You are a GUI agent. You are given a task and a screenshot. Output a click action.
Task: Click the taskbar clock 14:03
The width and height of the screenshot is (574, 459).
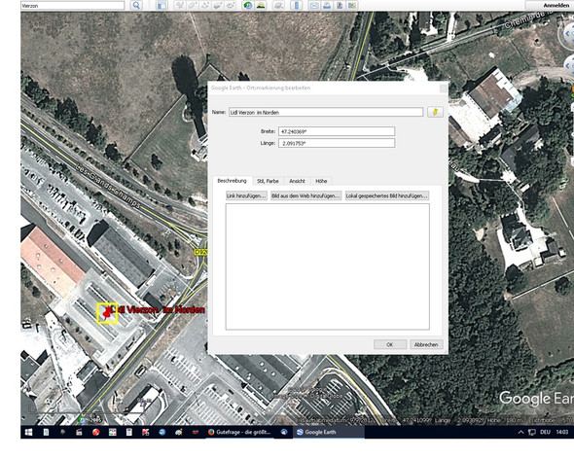click(x=562, y=433)
